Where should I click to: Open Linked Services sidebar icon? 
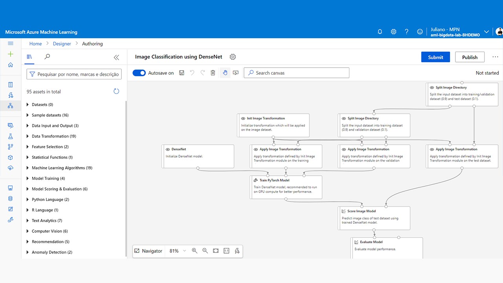(x=11, y=220)
